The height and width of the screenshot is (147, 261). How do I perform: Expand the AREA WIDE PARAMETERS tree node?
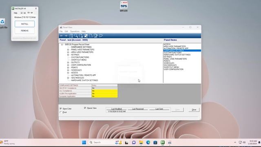pos(68,52)
